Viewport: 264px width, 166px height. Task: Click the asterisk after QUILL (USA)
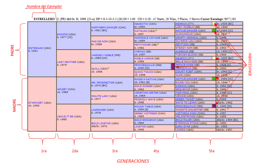pos(109,69)
